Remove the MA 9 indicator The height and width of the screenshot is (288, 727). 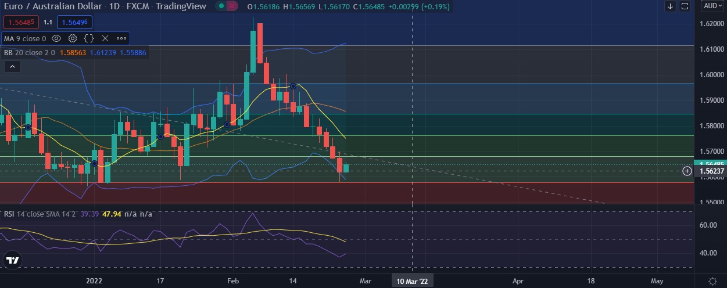click(x=105, y=38)
